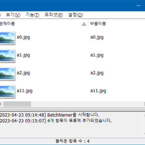Open the 기능(T) menu
145x145 pixels.
[x=32, y=15]
